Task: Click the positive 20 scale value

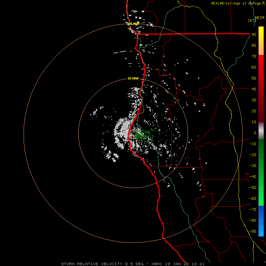Action: pyautogui.click(x=254, y=111)
